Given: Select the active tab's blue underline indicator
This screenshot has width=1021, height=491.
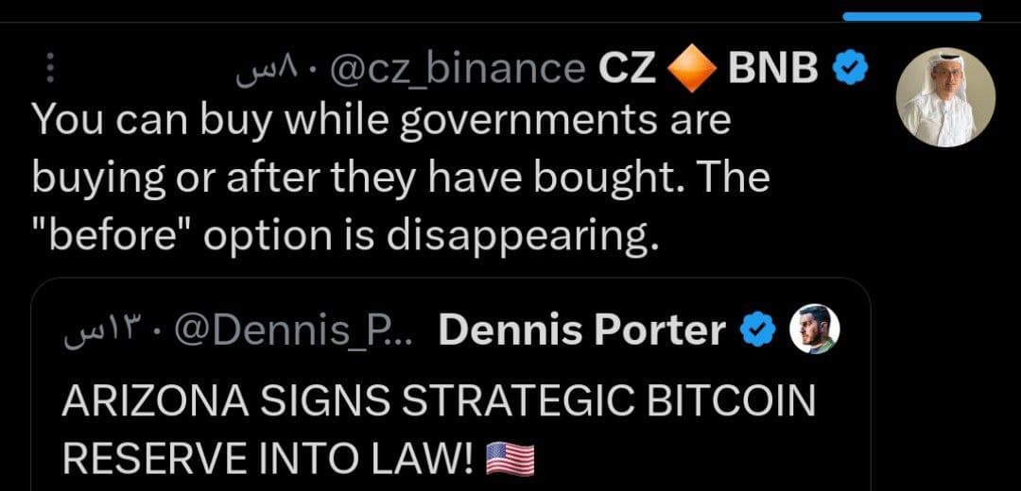Looking at the screenshot, I should [x=911, y=16].
